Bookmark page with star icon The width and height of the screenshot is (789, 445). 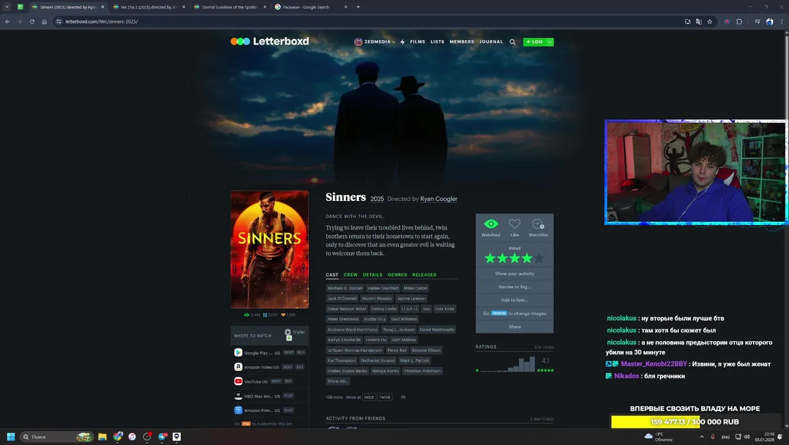pyautogui.click(x=710, y=22)
